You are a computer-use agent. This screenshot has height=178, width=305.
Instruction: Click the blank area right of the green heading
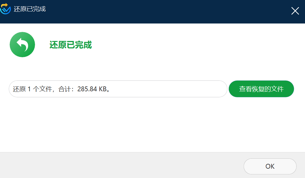(x=194, y=45)
